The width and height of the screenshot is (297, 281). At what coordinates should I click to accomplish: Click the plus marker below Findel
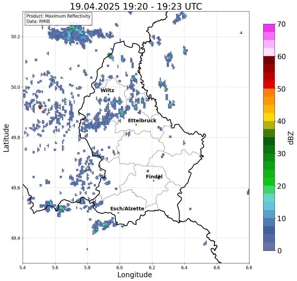pyautogui.click(x=154, y=181)
